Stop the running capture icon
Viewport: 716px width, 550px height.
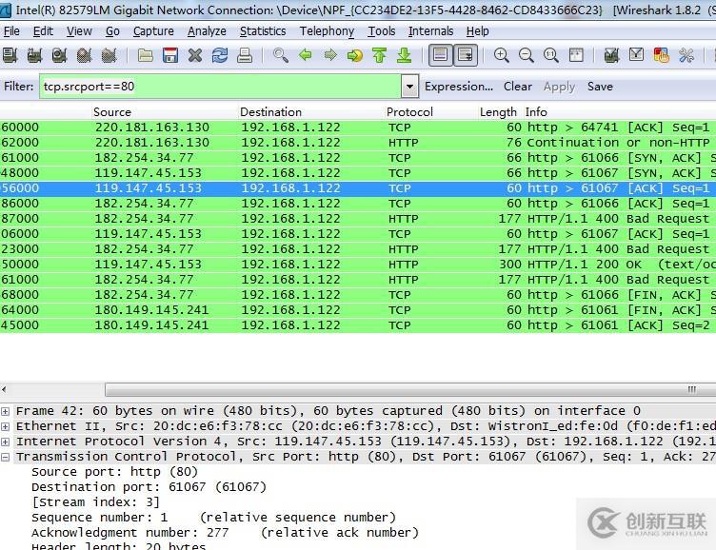(x=84, y=55)
